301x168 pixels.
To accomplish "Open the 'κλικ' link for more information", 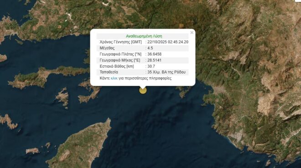I will tap(114, 78).
